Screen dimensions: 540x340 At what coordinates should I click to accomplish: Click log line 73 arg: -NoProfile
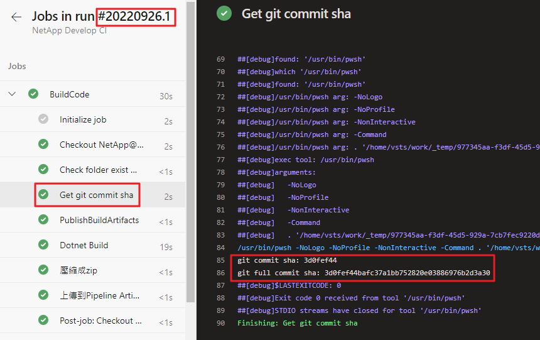pyautogui.click(x=316, y=109)
